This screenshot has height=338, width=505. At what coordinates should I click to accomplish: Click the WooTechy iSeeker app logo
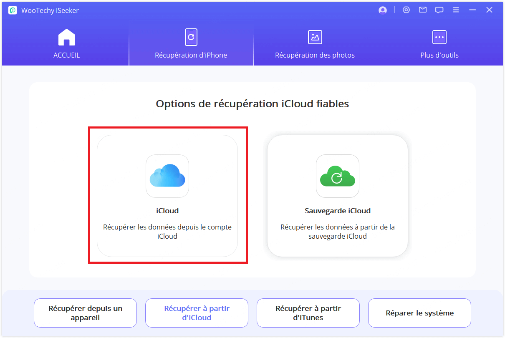pyautogui.click(x=13, y=10)
